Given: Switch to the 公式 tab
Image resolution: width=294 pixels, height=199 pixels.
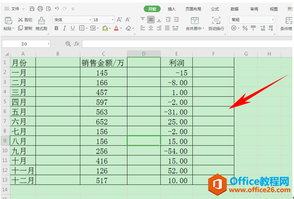Looking at the screenshot, I should pyautogui.click(x=215, y=9).
